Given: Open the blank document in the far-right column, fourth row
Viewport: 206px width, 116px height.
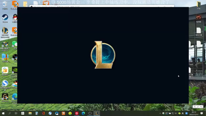Looking at the screenshot, I should point(199,45).
